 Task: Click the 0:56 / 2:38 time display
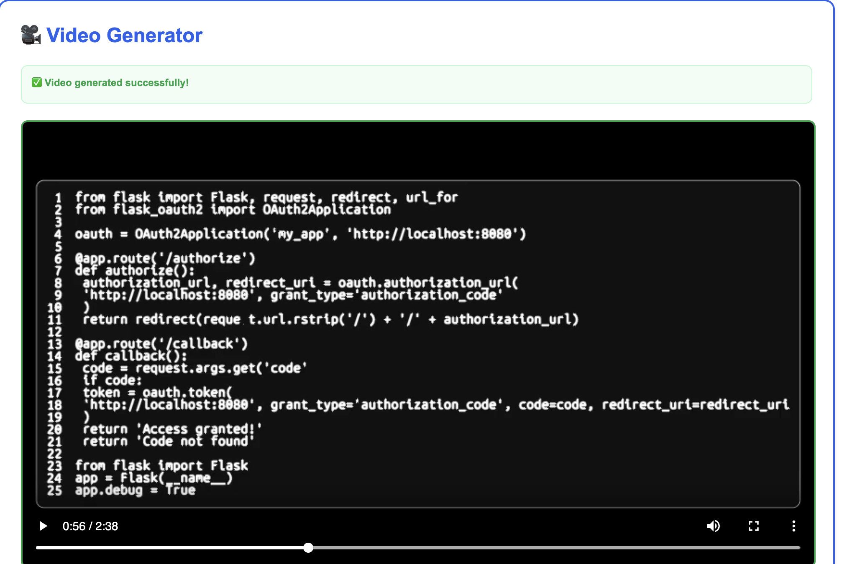[x=90, y=526]
